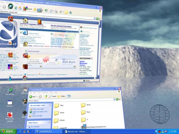Open the File menu in Local Disk window
179x134 pixels.
(x=30, y=93)
